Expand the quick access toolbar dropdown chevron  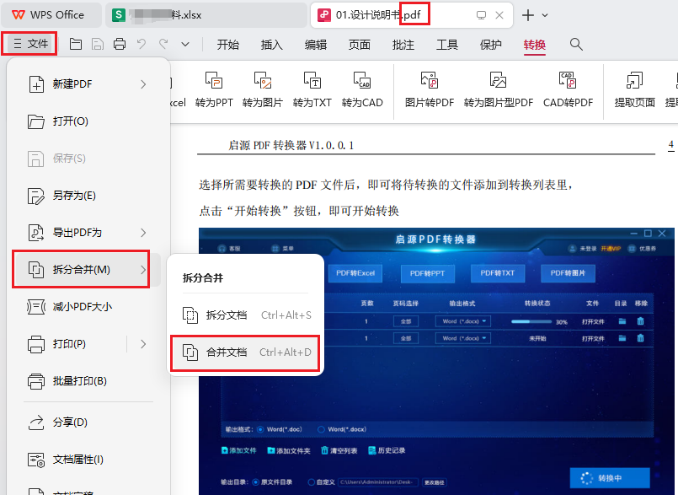coord(185,44)
